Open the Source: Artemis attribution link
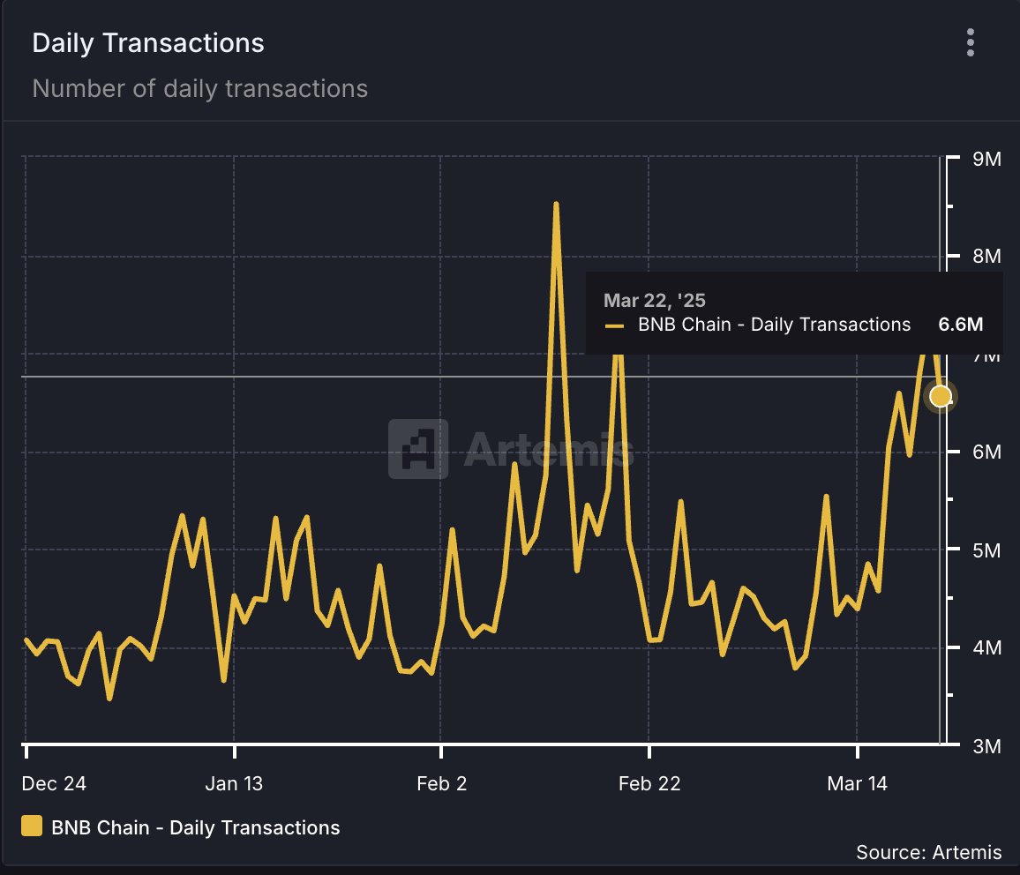This screenshot has height=875, width=1020. click(928, 852)
